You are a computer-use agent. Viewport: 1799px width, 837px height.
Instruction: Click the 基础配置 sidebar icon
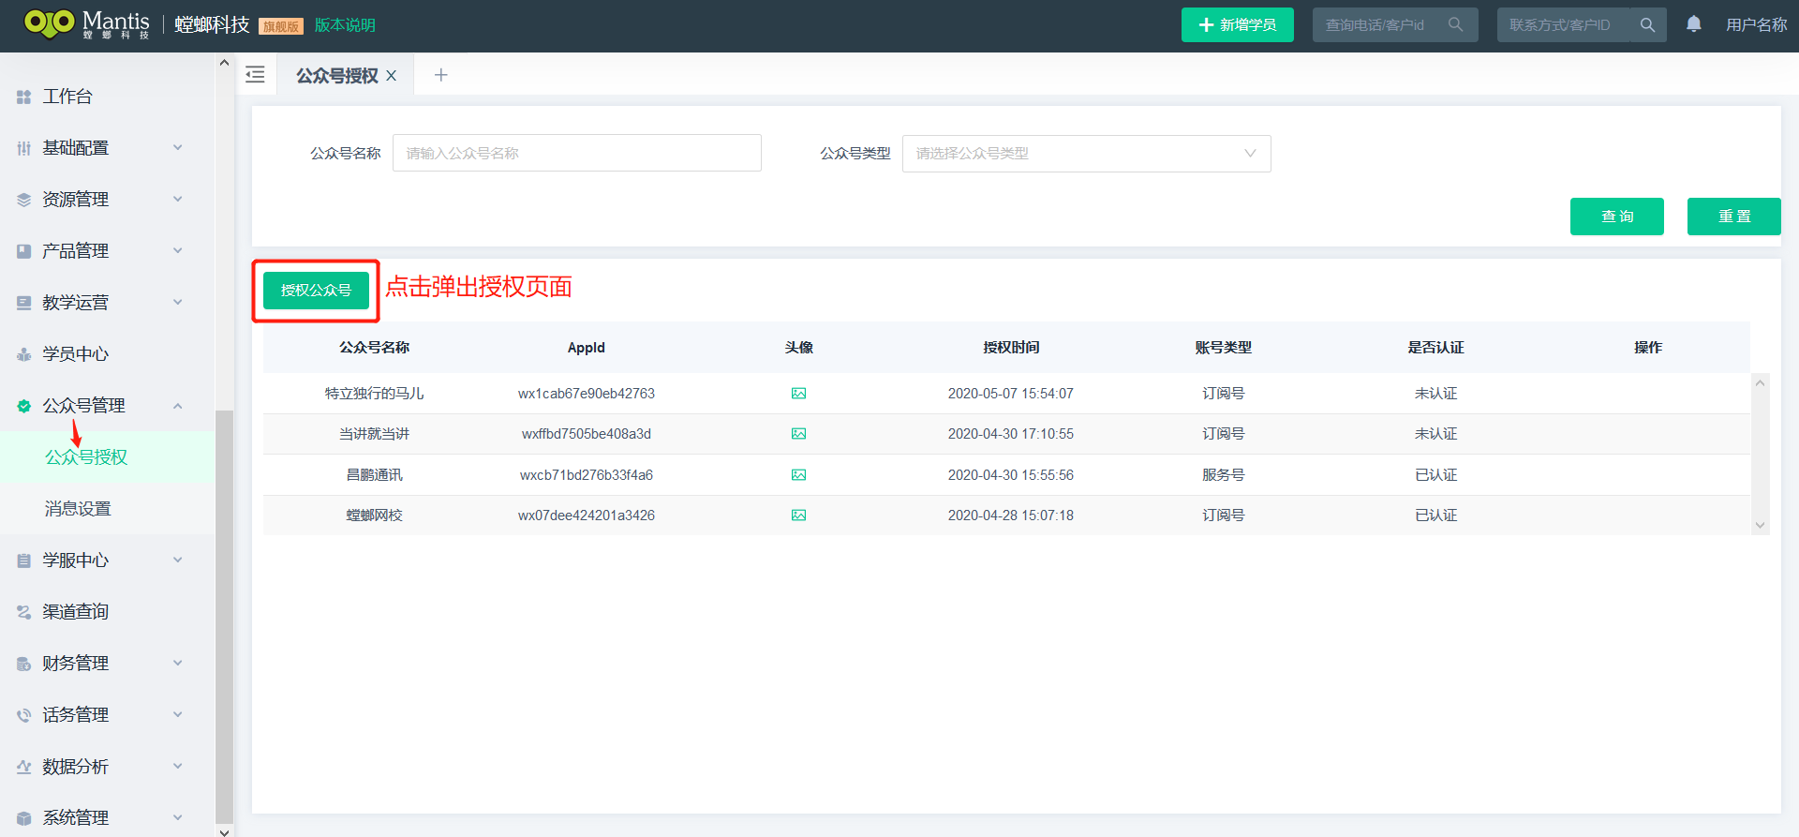pyautogui.click(x=24, y=148)
